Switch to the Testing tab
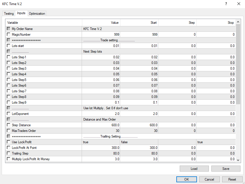 pyautogui.click(x=9, y=14)
